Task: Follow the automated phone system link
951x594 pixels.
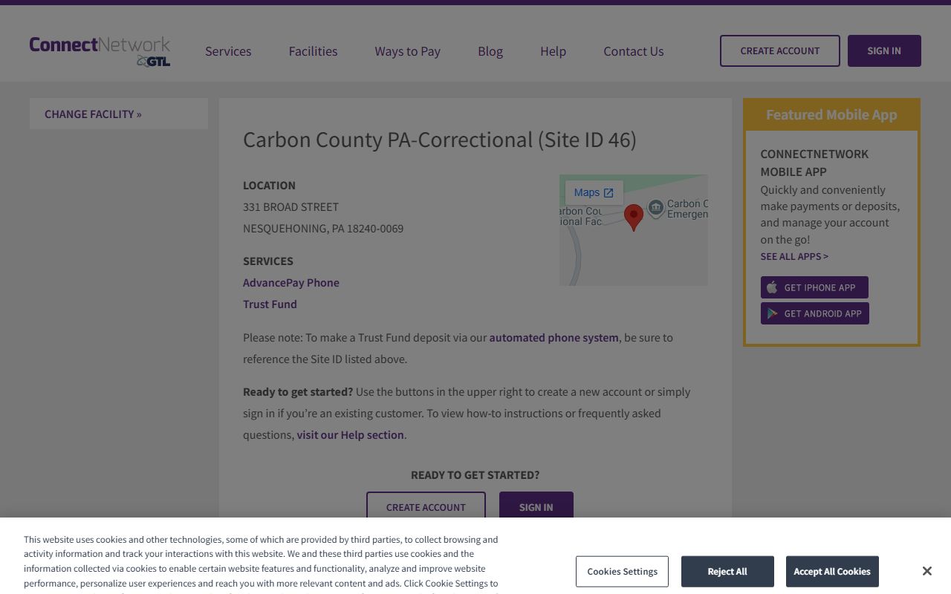Action: tap(554, 337)
